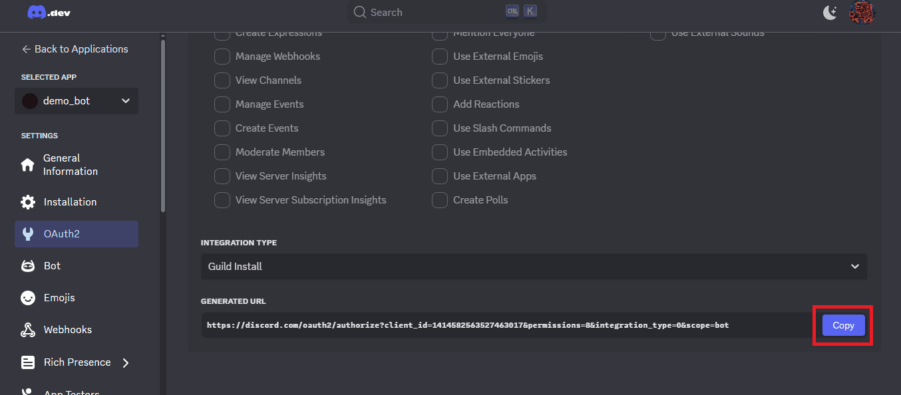The image size is (901, 395).
Task: Click the generated URL text
Action: tap(468, 325)
